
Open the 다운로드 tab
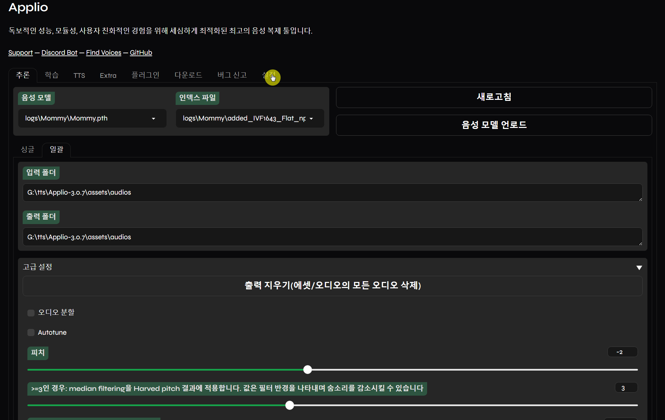tap(188, 75)
